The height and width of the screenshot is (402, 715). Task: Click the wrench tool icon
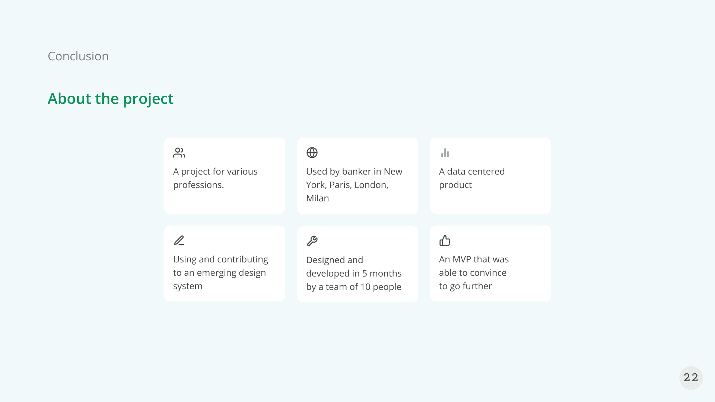click(x=312, y=241)
